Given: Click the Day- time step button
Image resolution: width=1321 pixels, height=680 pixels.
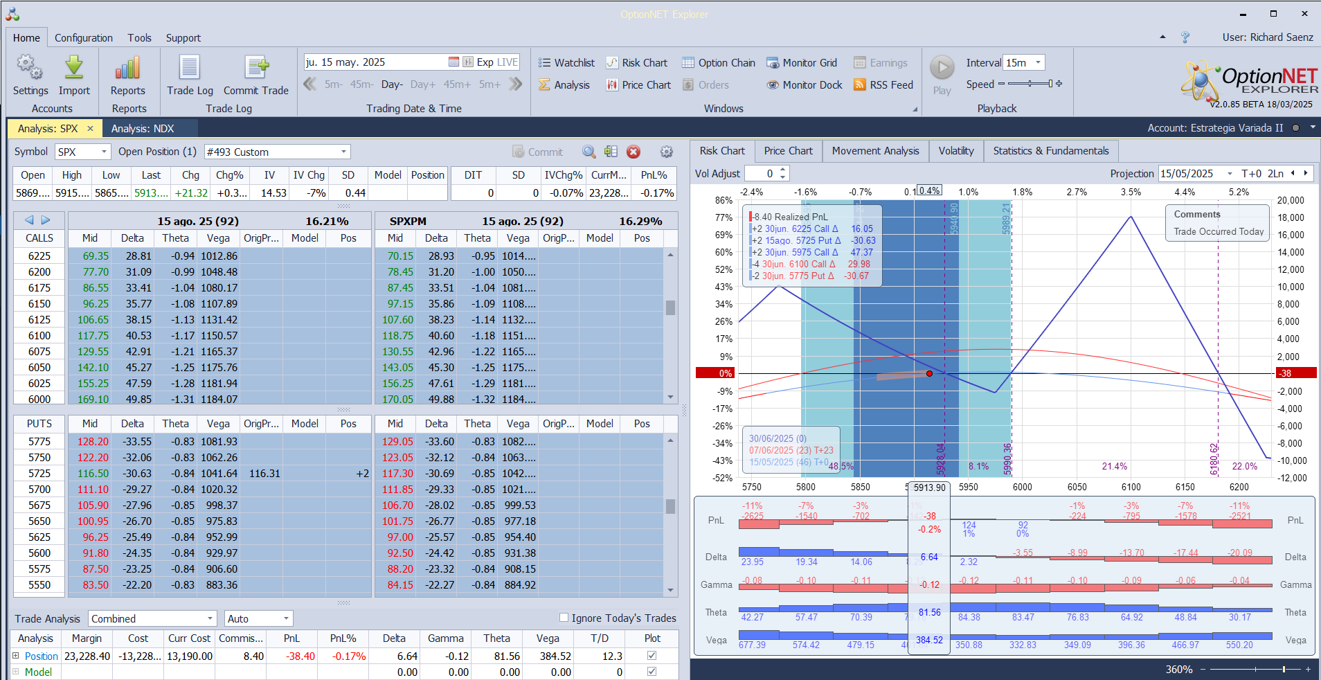Looking at the screenshot, I should [x=392, y=84].
